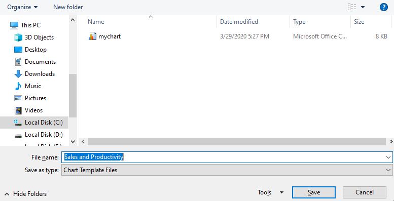Viewport: 394px width, 201px height.
Task: Click the Desktop folder icon
Action: coord(18,50)
